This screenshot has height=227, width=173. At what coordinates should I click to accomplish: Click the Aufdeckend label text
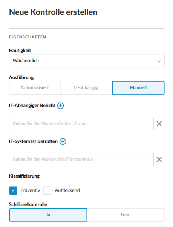click(x=67, y=190)
